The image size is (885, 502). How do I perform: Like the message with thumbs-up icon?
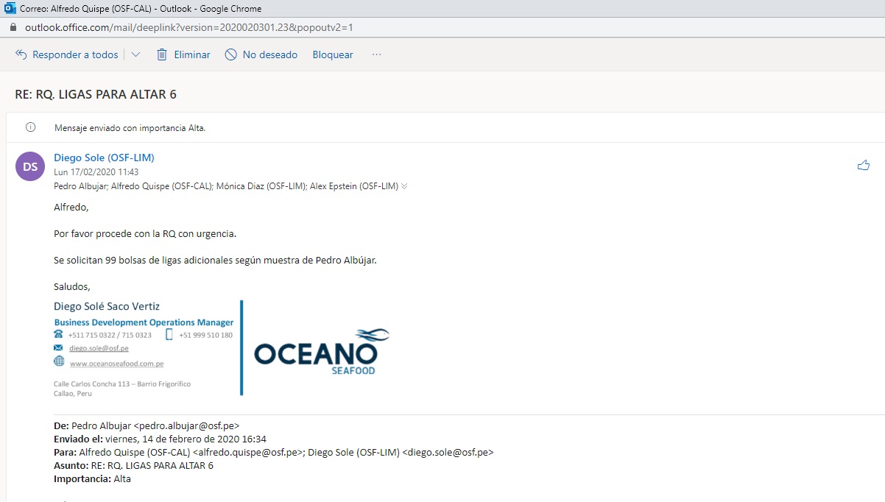click(864, 166)
